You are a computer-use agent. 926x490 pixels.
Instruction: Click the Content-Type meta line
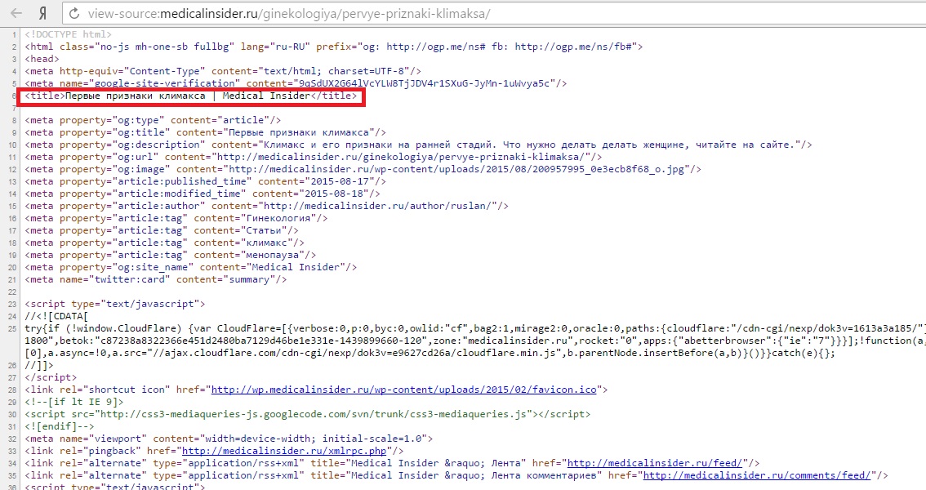(223, 71)
